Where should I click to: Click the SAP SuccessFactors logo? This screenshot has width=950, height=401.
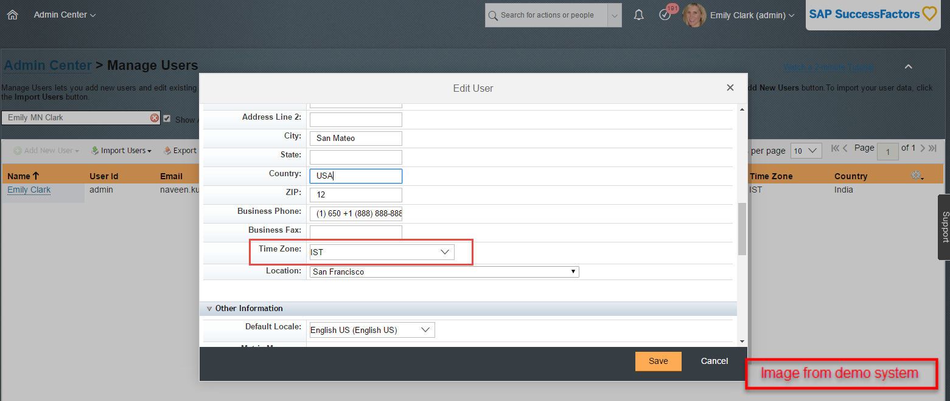873,14
